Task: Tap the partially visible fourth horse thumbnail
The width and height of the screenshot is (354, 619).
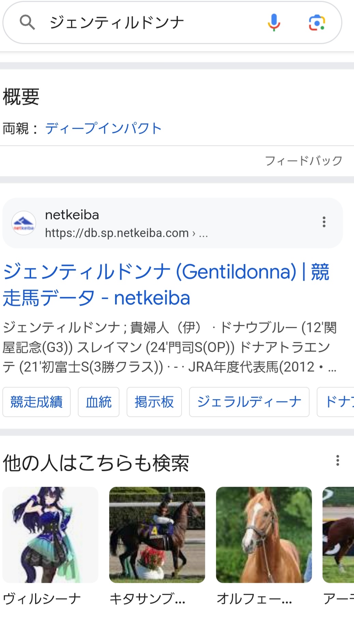Action: tap(338, 535)
